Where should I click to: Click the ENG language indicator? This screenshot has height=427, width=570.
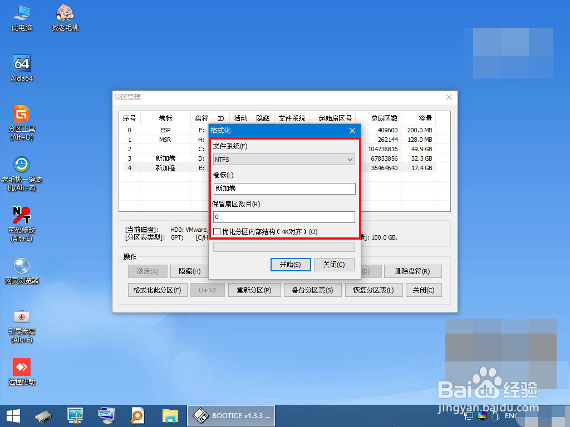tap(511, 416)
